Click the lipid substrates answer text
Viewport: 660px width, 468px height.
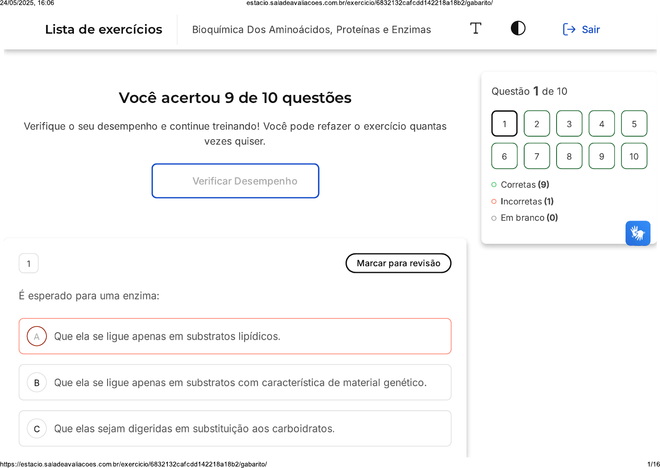point(167,336)
